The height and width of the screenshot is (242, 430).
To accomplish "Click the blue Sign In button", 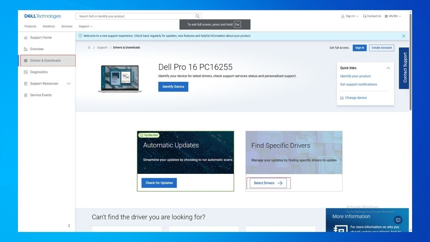I will (360, 48).
